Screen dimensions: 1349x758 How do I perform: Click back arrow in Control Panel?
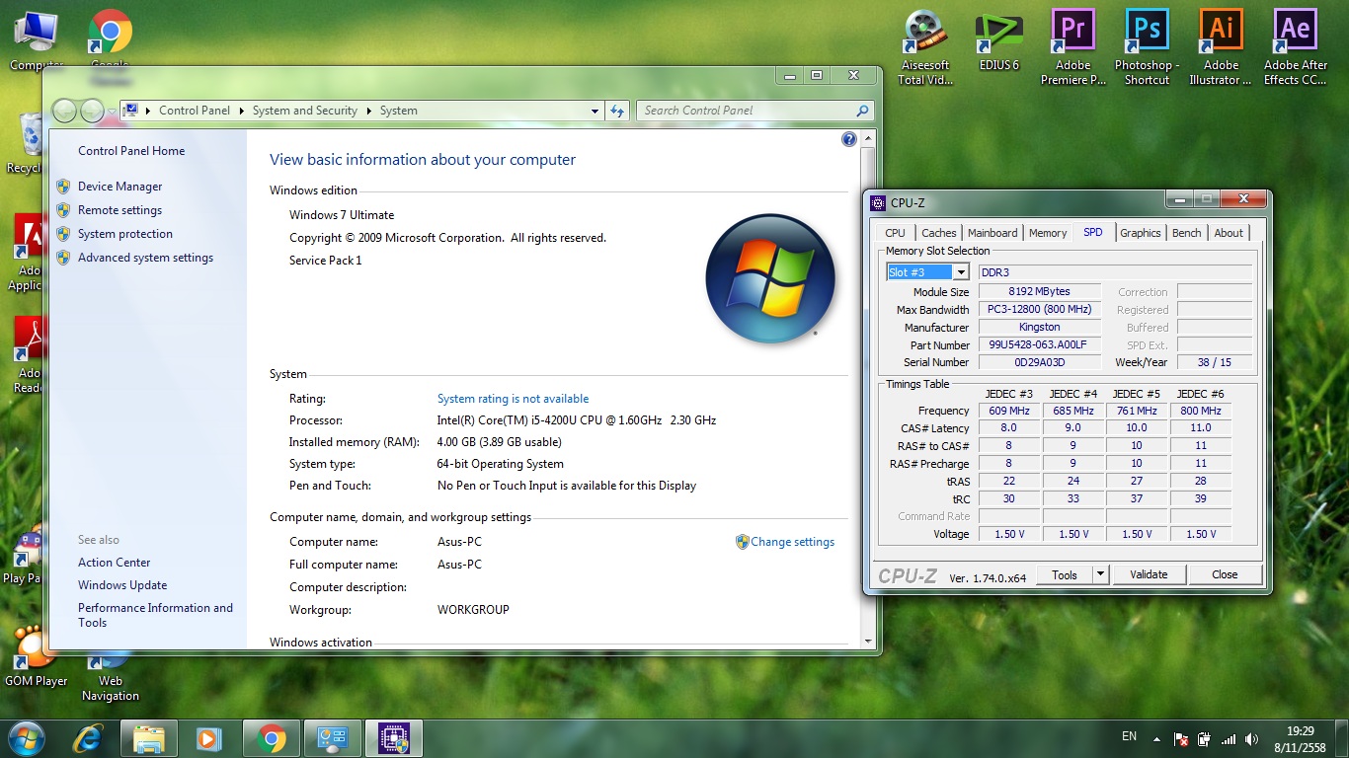tap(65, 111)
